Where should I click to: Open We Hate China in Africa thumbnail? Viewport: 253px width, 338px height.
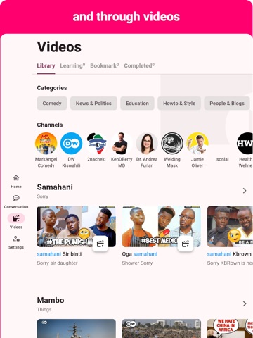click(x=230, y=328)
